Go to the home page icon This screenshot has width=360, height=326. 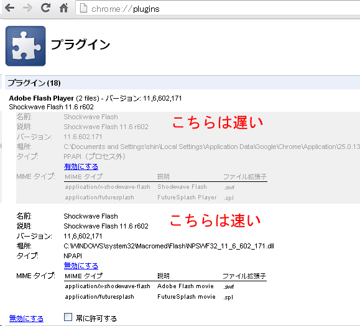[63, 8]
